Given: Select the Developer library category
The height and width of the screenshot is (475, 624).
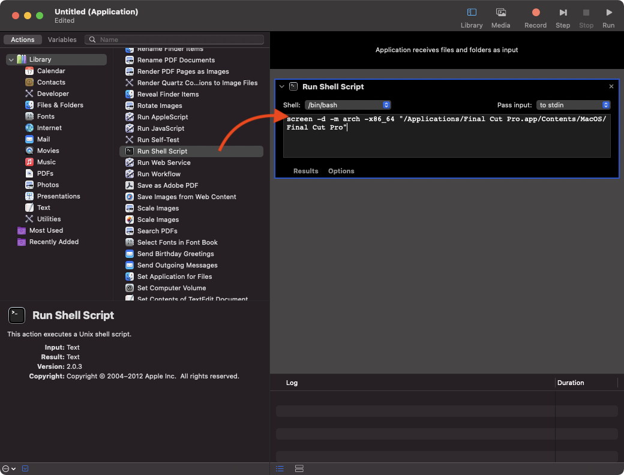Looking at the screenshot, I should 53,94.
